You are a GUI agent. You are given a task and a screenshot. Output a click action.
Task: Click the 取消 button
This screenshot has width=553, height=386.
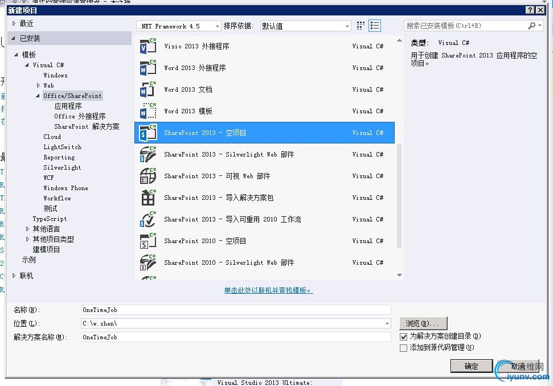pyautogui.click(x=519, y=366)
